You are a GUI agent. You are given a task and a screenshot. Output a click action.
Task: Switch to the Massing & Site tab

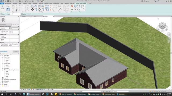tap(48, 3)
